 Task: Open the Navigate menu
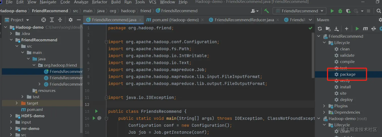click(48, 2)
